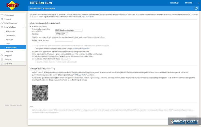Open MyFRITZ! in the header
This screenshot has width=201, height=127.
click(189, 3)
